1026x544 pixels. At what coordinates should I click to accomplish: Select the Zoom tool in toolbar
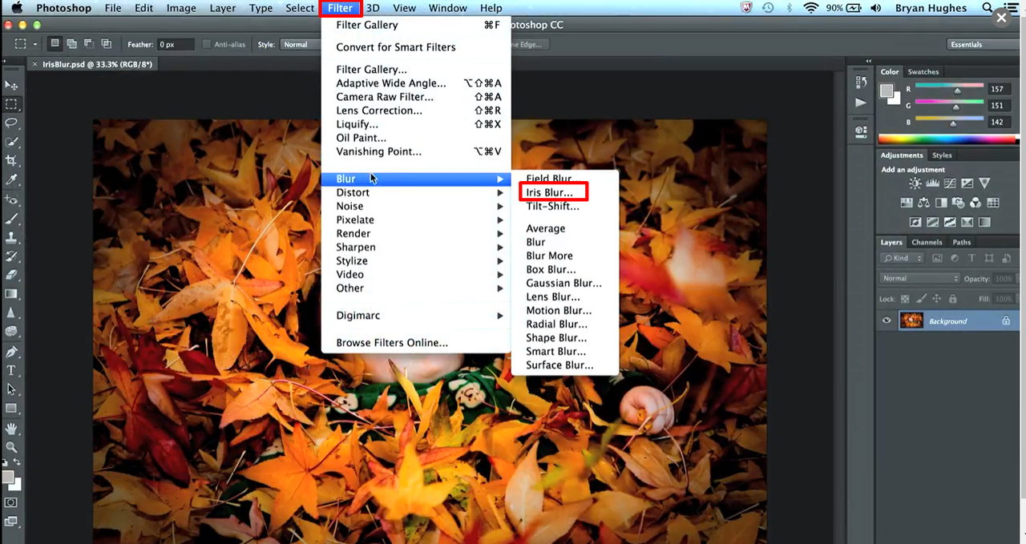tap(11, 447)
